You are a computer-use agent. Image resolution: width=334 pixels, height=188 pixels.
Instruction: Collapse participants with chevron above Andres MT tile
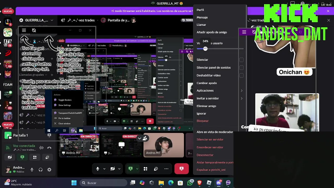click(140, 138)
